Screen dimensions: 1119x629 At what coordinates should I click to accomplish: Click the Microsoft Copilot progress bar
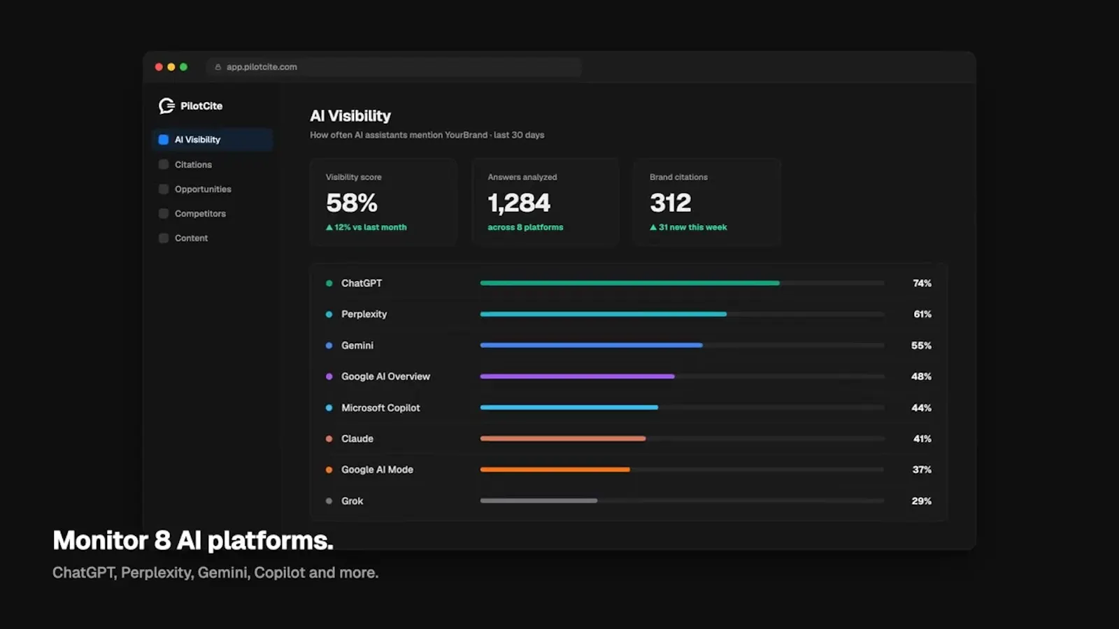pos(683,407)
